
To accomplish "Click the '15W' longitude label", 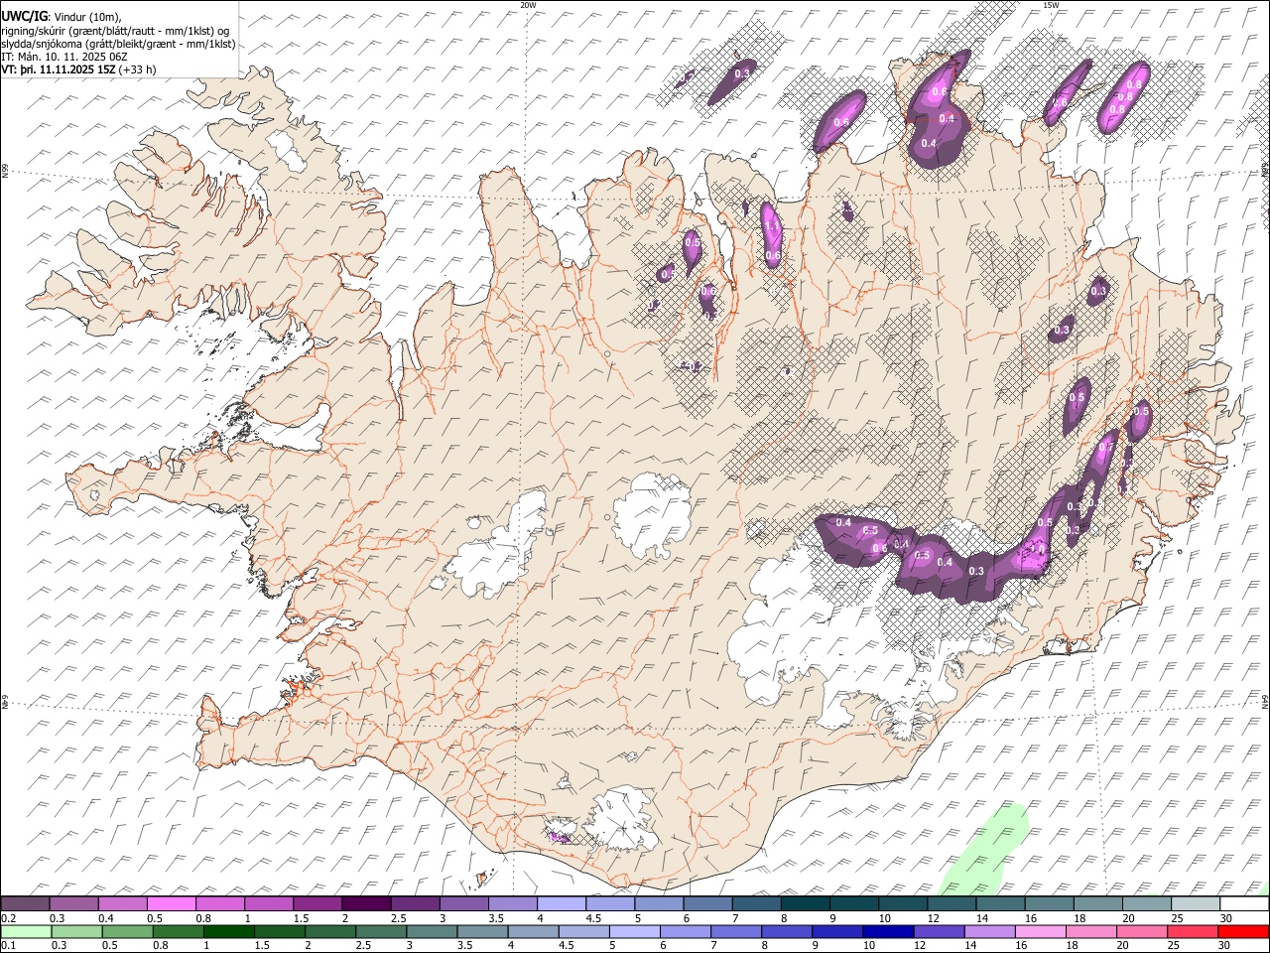I will point(1051,5).
